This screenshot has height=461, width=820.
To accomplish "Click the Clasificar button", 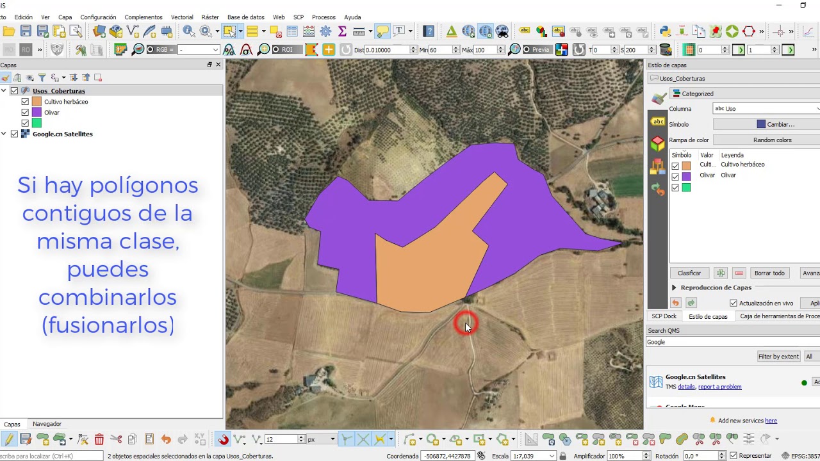I will coord(689,273).
